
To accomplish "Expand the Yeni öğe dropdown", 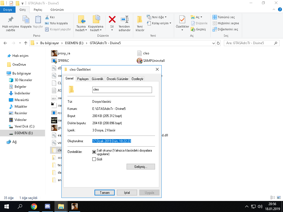I will pos(159,17).
